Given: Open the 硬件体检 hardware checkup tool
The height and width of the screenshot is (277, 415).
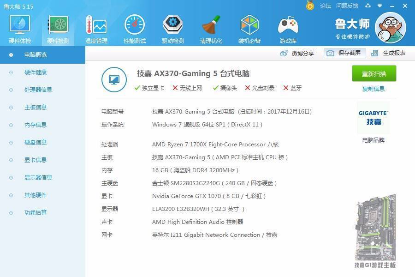Looking at the screenshot, I should [19, 28].
